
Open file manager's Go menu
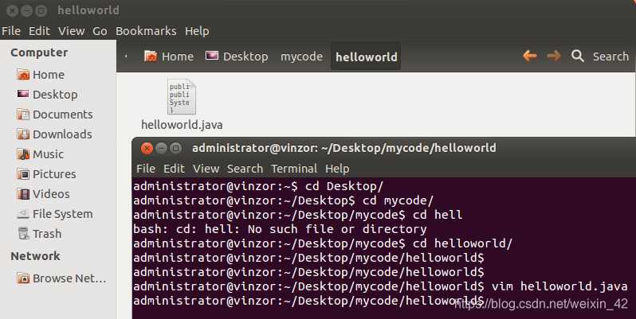click(x=100, y=31)
